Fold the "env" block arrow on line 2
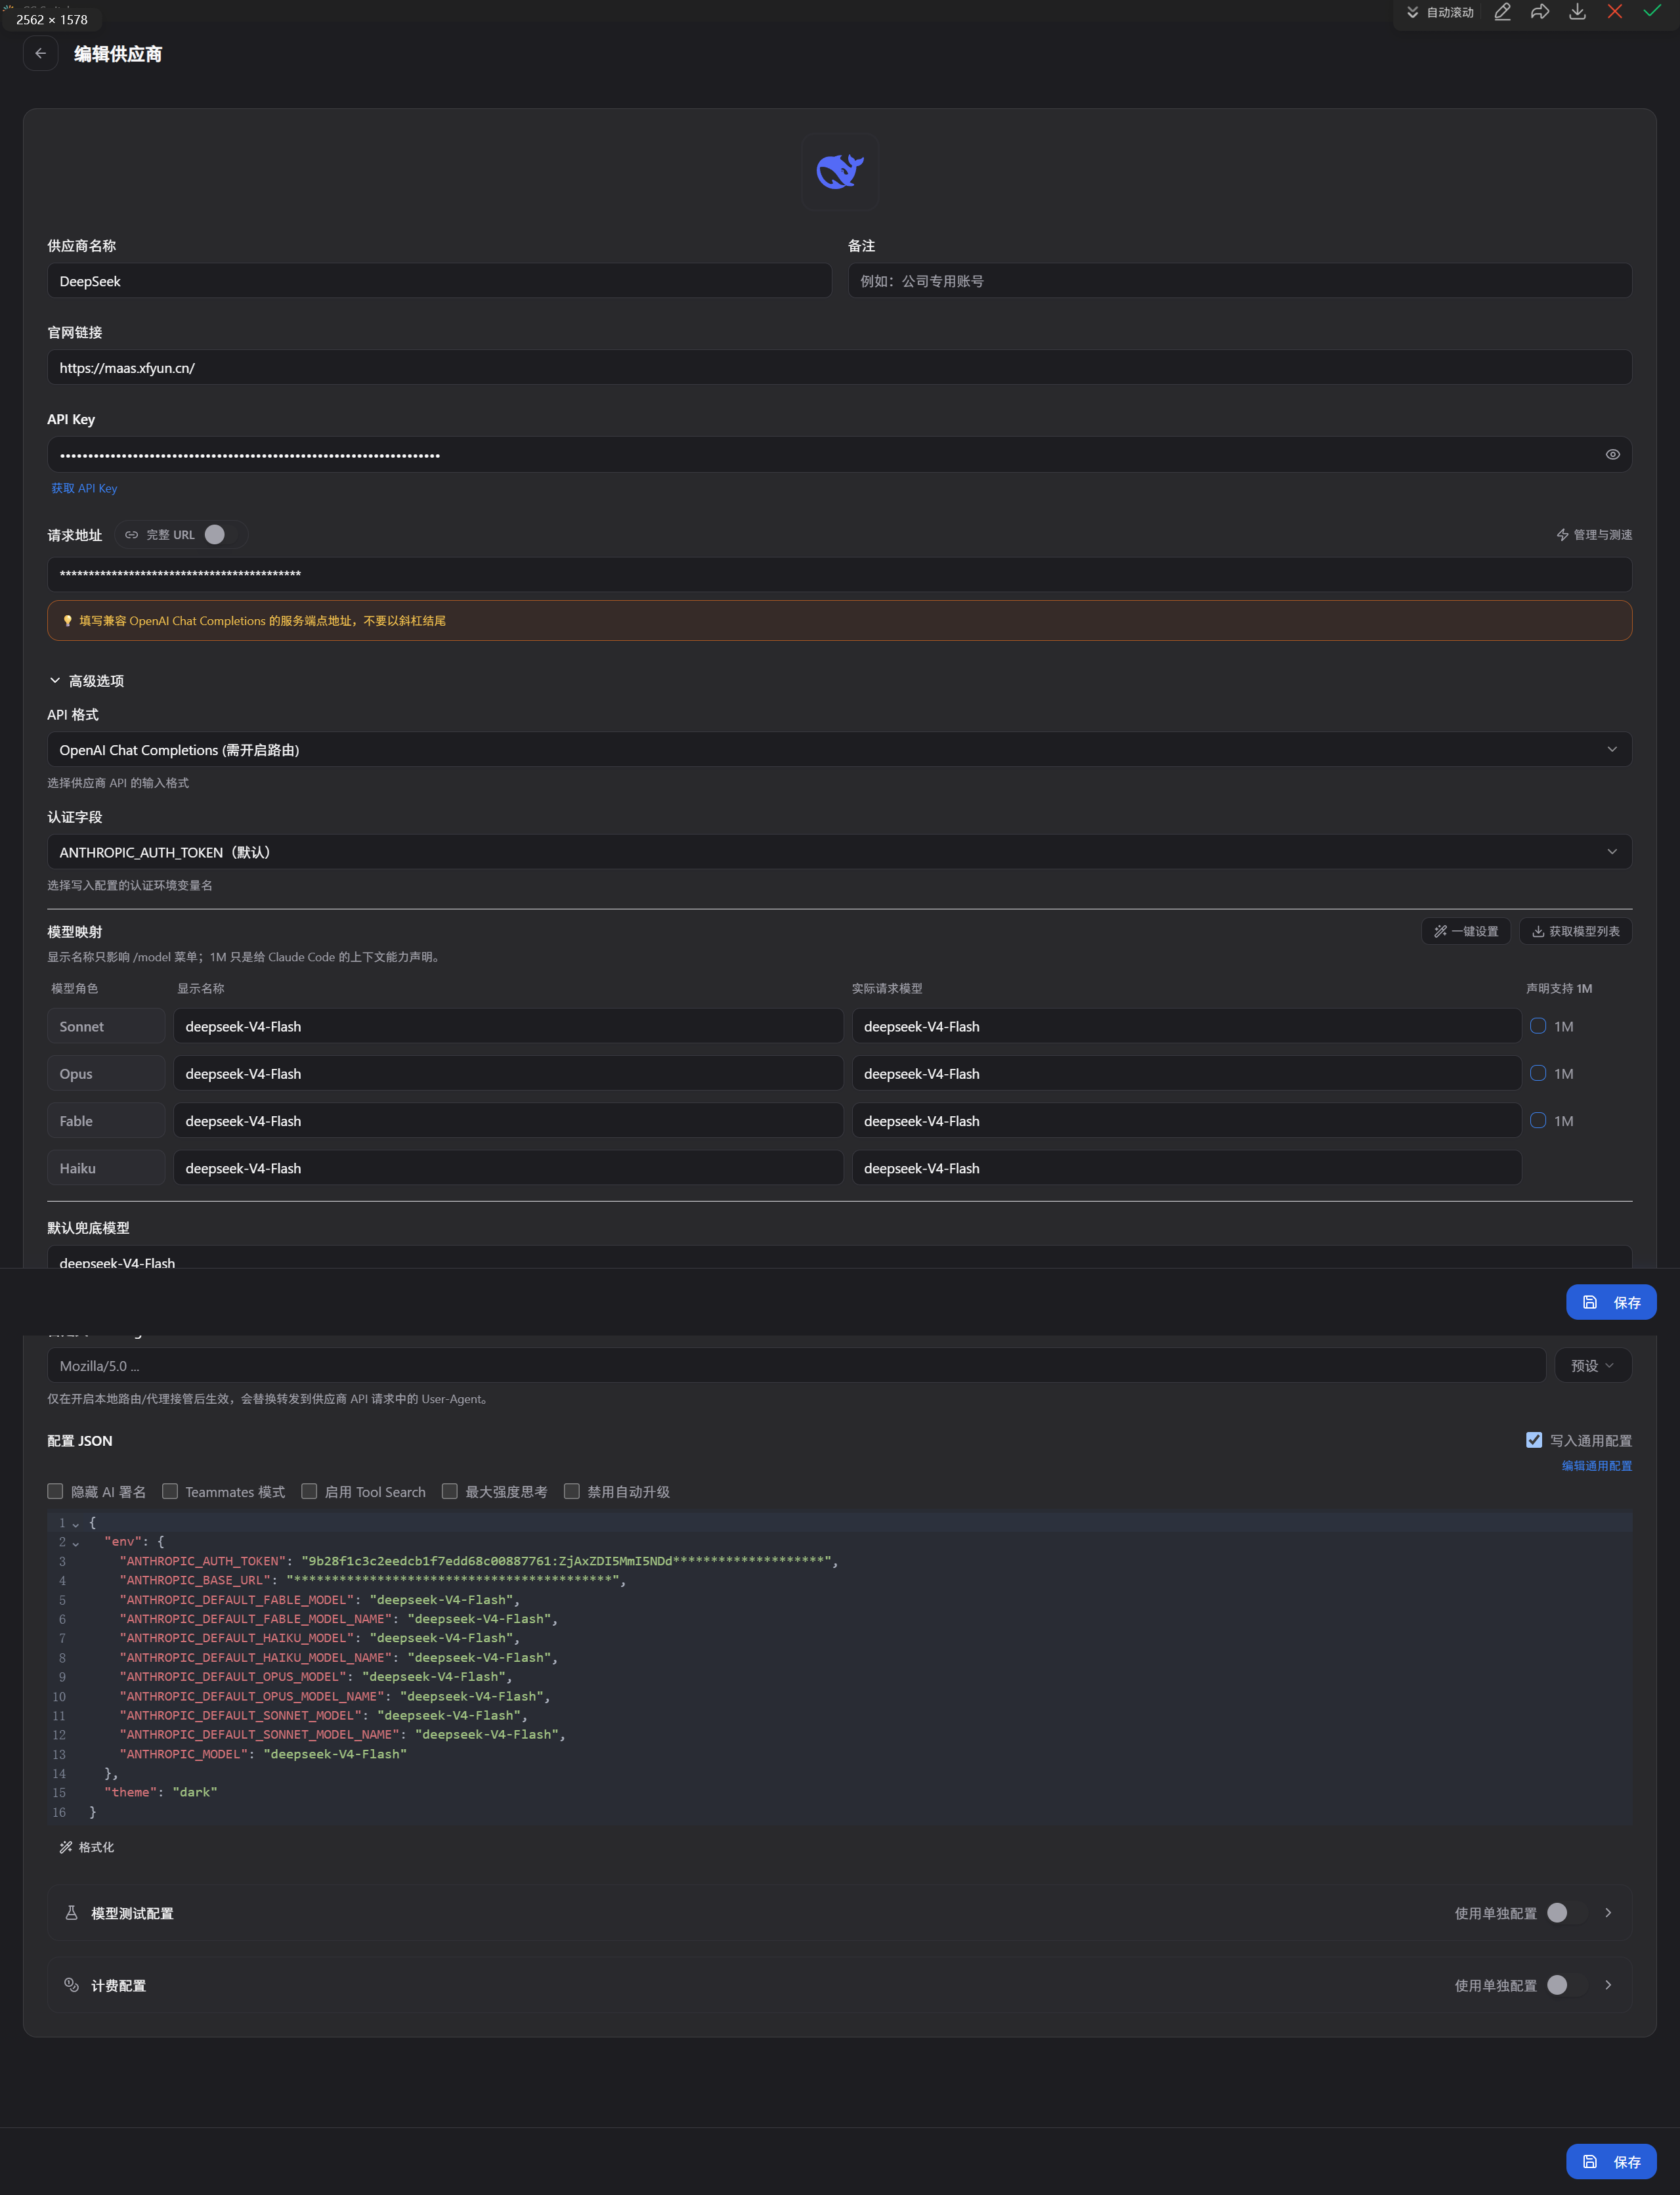 (x=75, y=1543)
